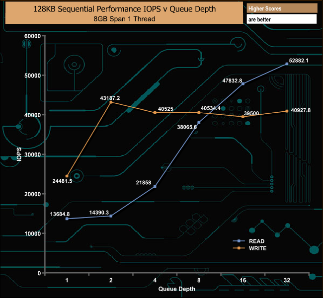Screen dimensions: 323x298
Task: Click the READ data label 47832.8
Action: coord(232,81)
